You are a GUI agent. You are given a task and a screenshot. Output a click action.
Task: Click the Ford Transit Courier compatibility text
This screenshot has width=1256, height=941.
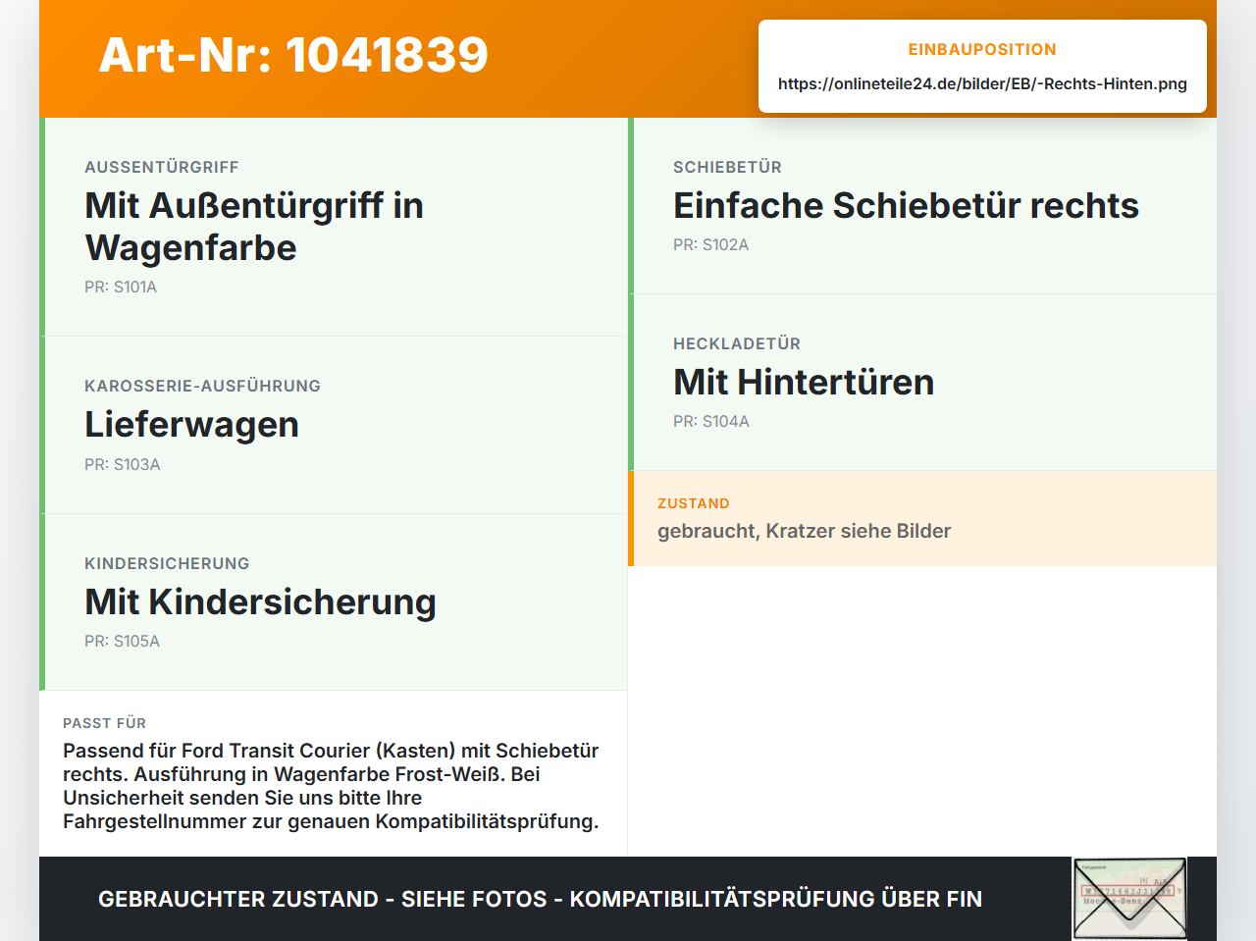click(x=331, y=786)
